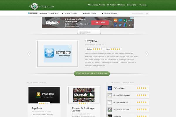The width and height of the screenshot is (176, 117).
Task: Open All Featured Themes menu item
Action: point(116,5)
